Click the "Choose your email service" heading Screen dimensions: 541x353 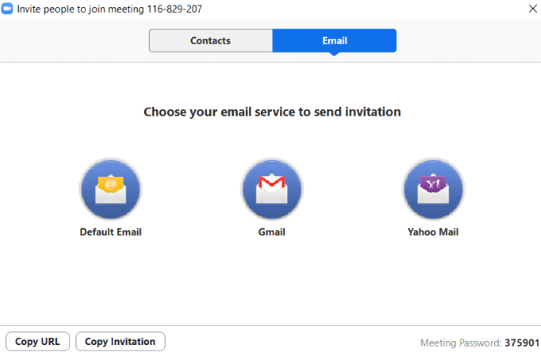pos(272,112)
